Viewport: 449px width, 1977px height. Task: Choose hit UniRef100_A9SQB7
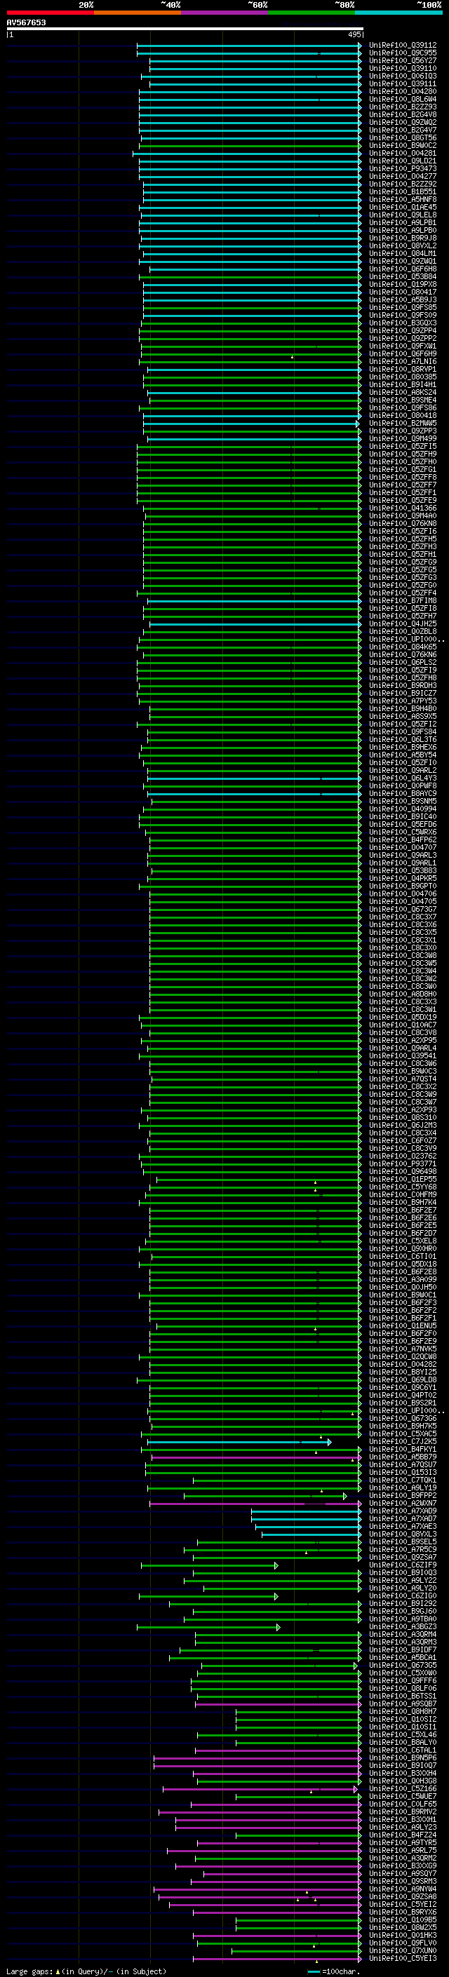tap(402, 1705)
